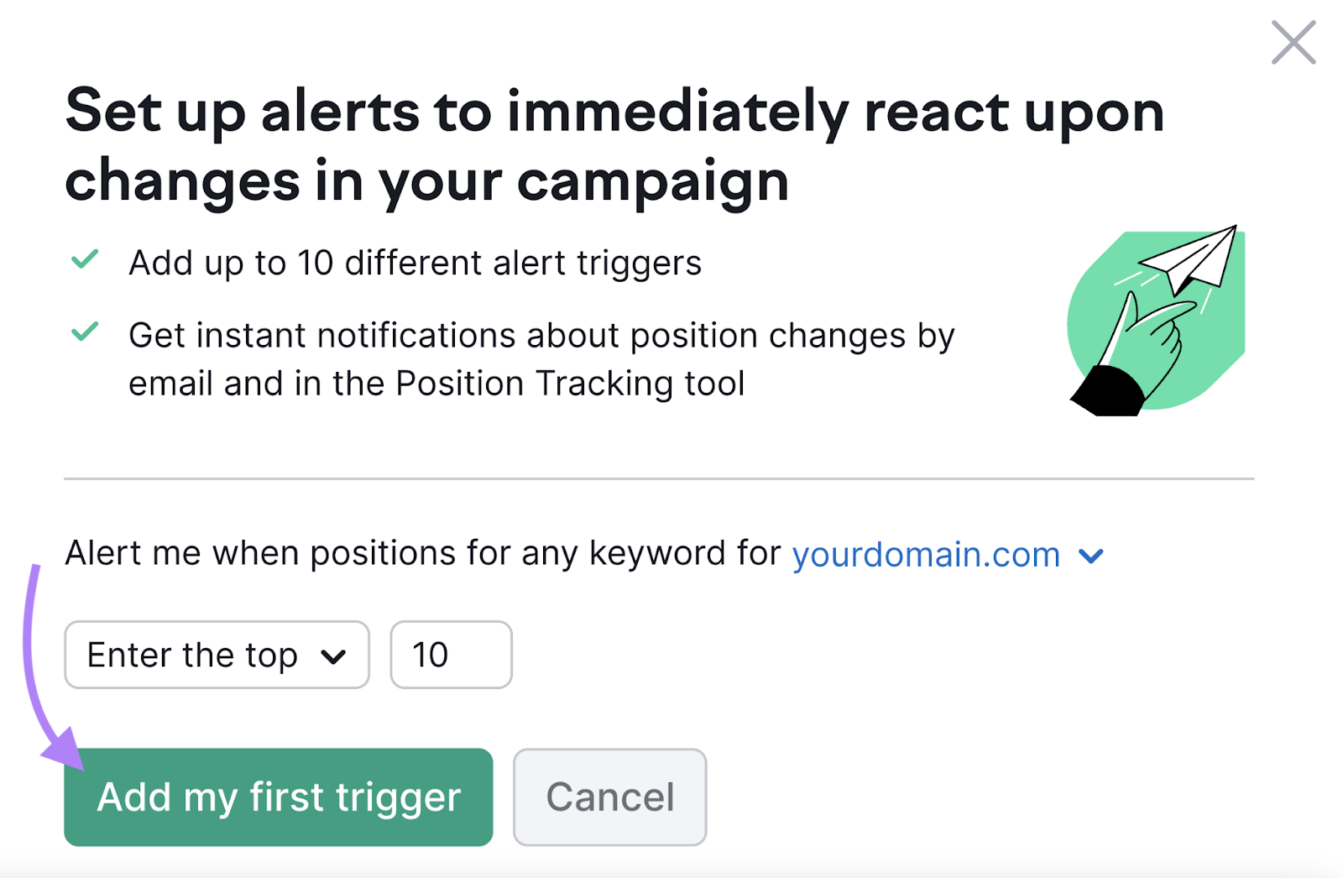
Task: Select the position threshold value 10 field
Action: click(x=451, y=655)
